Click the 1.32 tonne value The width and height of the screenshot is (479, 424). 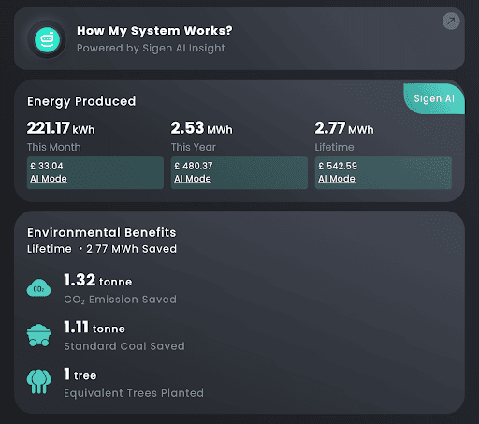click(x=98, y=280)
